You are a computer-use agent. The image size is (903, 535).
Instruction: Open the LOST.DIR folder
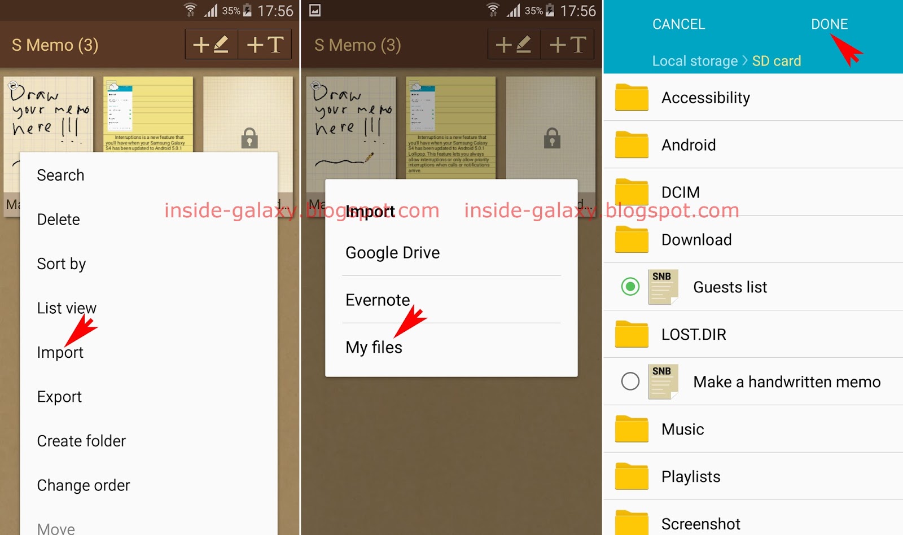(753, 335)
